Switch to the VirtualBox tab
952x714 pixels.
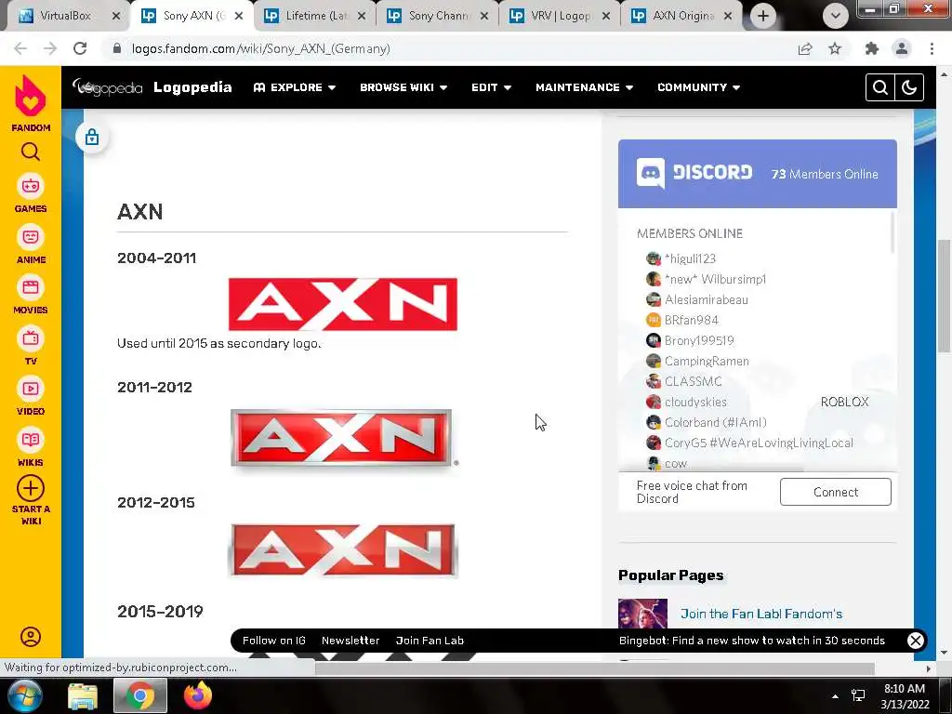pyautogui.click(x=65, y=16)
